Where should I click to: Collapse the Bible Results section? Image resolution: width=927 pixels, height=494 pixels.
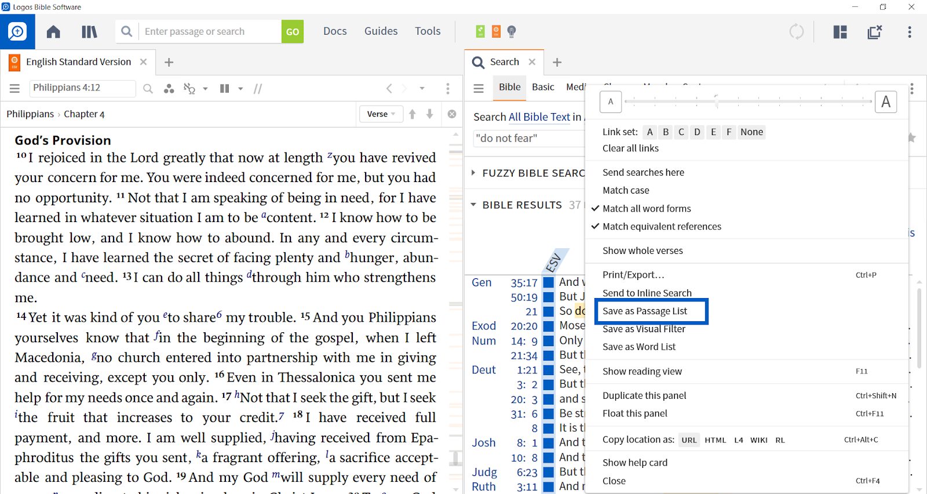[x=473, y=205]
